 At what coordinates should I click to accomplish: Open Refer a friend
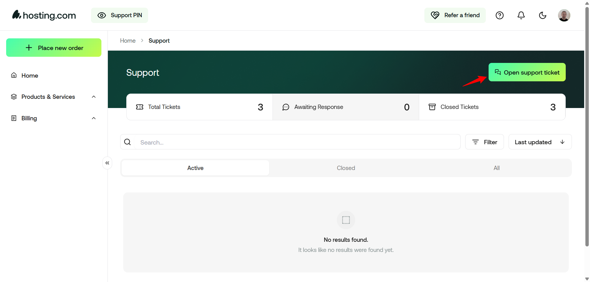pos(455,15)
